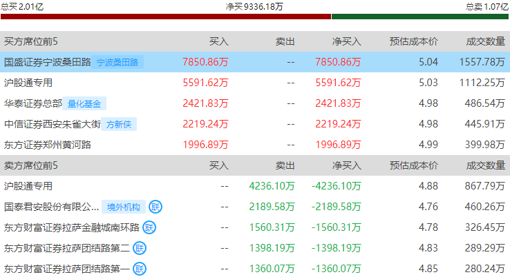Click the 联 icon beside 拉萨团结路第二

click(140, 248)
